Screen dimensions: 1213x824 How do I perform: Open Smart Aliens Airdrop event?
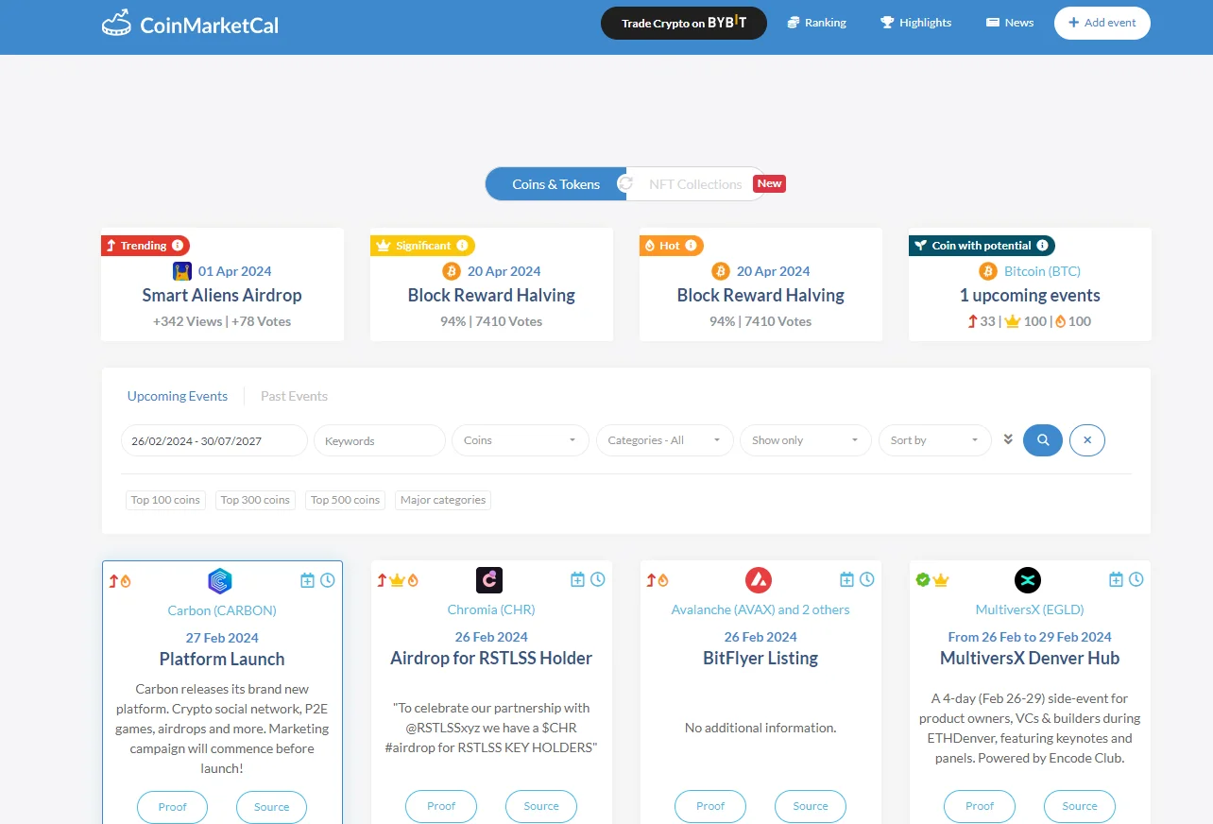(222, 295)
